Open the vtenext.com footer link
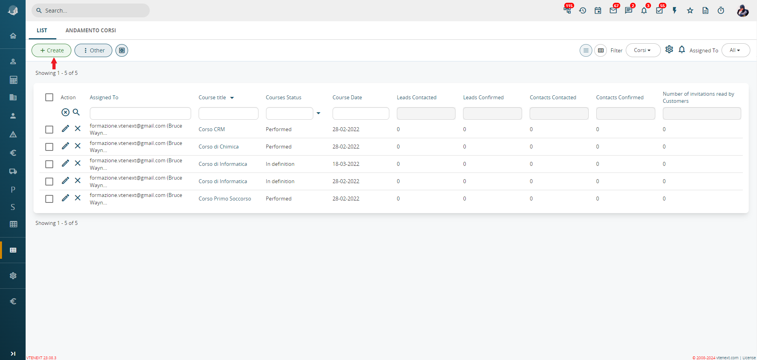 pos(727,358)
